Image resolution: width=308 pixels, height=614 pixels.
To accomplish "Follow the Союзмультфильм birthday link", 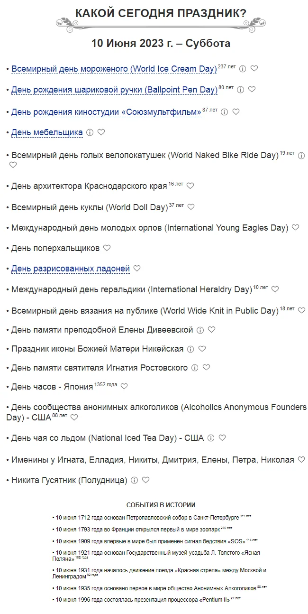I will tap(106, 112).
